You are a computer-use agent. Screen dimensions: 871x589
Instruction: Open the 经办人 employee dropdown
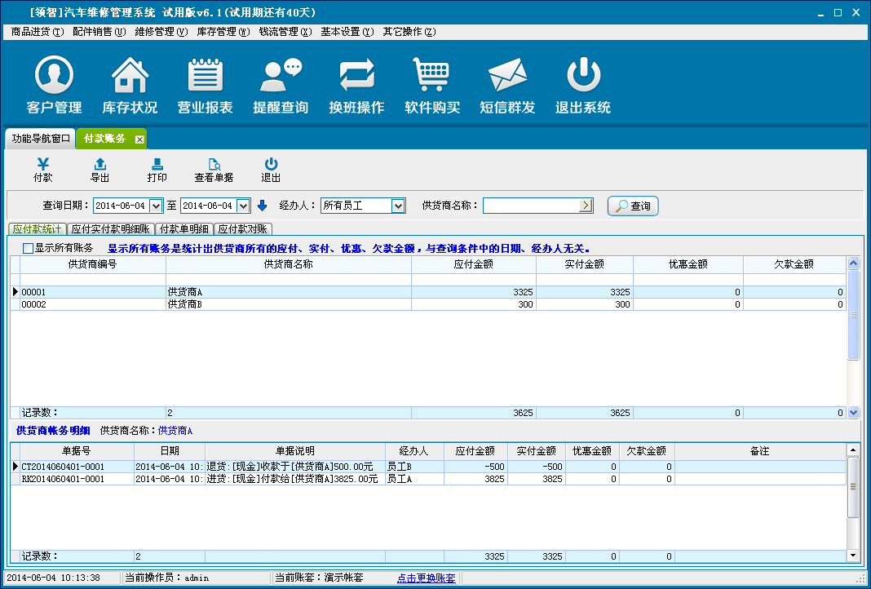pyautogui.click(x=398, y=206)
